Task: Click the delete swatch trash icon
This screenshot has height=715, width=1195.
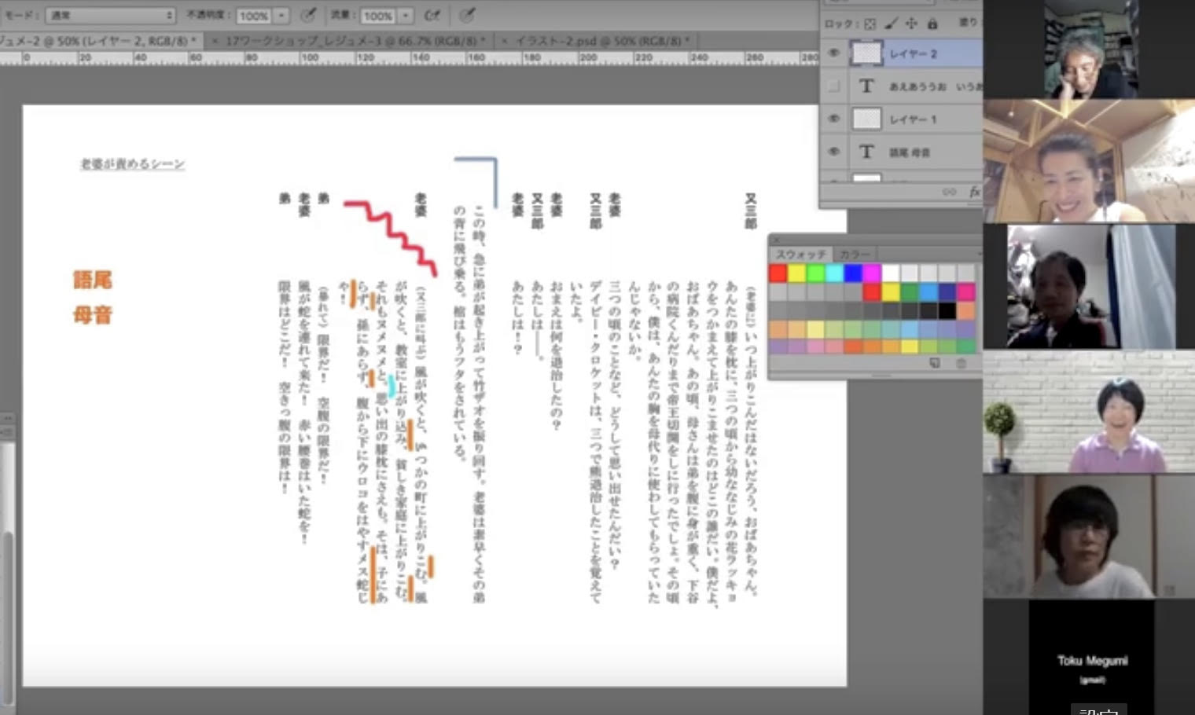Action: click(961, 363)
